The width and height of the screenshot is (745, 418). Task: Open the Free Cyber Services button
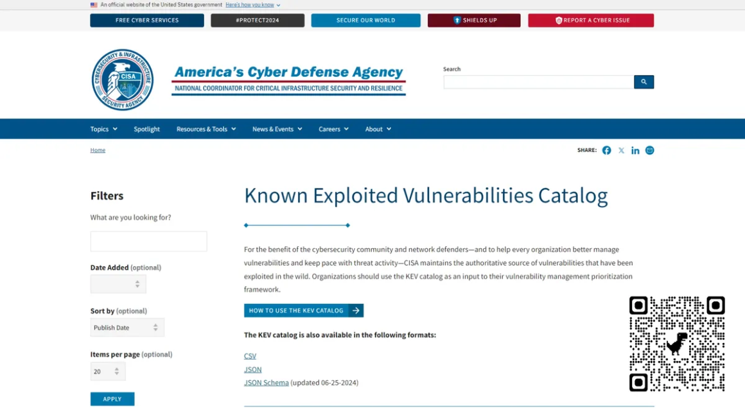[147, 21]
